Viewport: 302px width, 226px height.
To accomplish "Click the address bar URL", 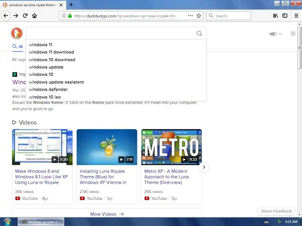I will click(125, 16).
